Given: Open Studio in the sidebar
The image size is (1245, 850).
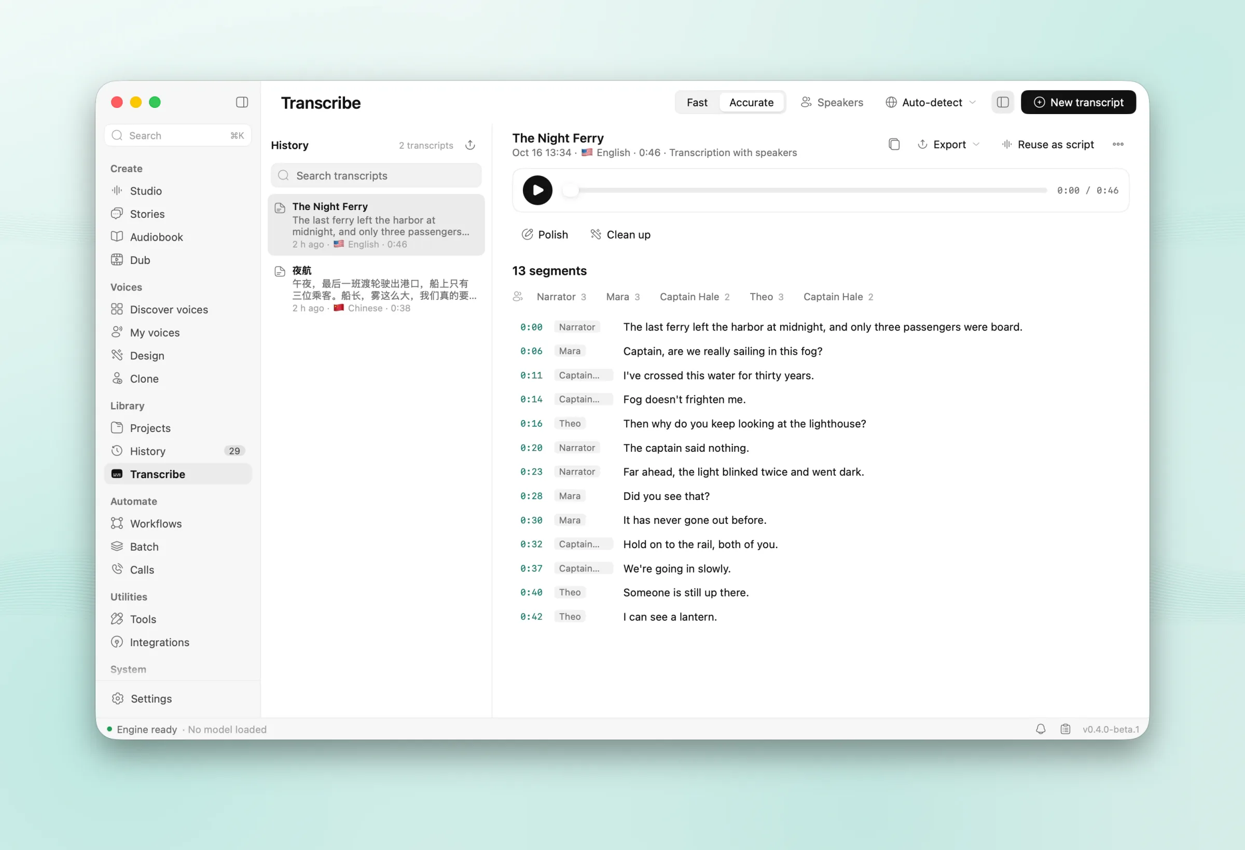Looking at the screenshot, I should [178, 191].
